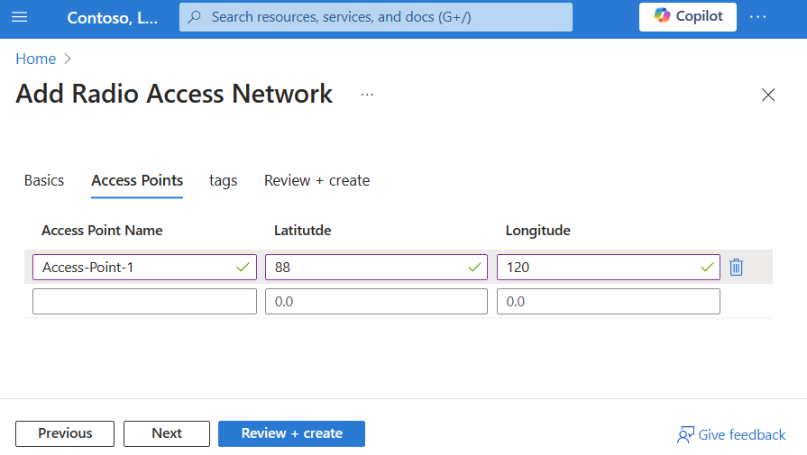Select the Access Points tab
Viewport: 807px width, 455px height.
[x=137, y=180]
